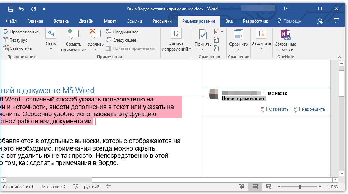Click Разрешить (Resolve) on the comment
The height and width of the screenshot is (194, 348).
(310, 109)
